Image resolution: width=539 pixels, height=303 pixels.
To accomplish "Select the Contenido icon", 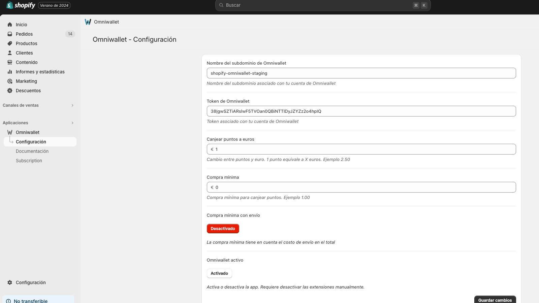I will pos(10,62).
